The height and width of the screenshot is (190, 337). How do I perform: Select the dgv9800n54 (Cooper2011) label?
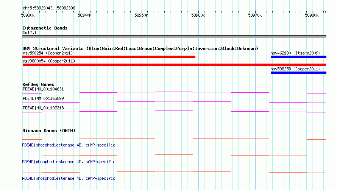click(49, 61)
